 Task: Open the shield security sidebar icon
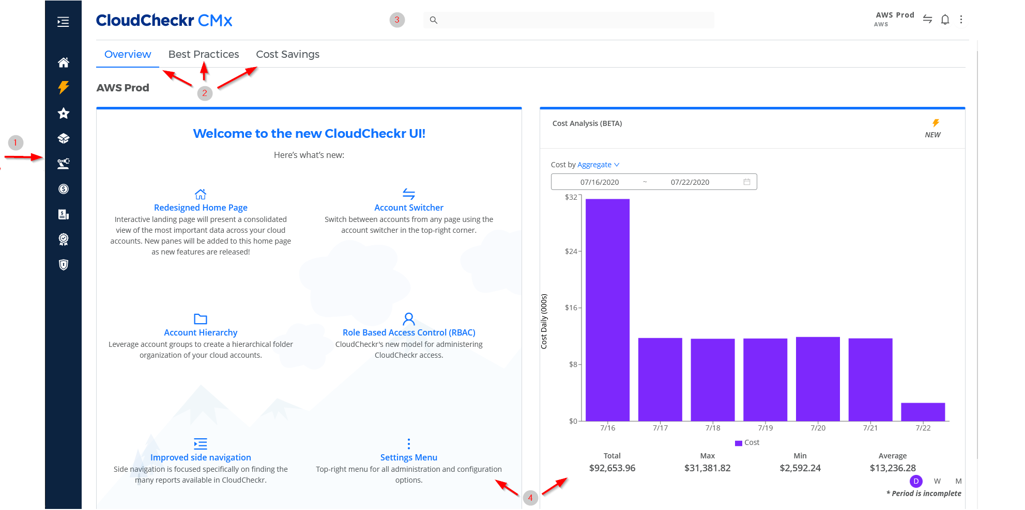click(64, 265)
